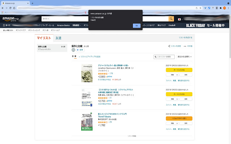The width and height of the screenshot is (231, 144).
Task: Click the browser forward arrow
Action: pos(6,8)
